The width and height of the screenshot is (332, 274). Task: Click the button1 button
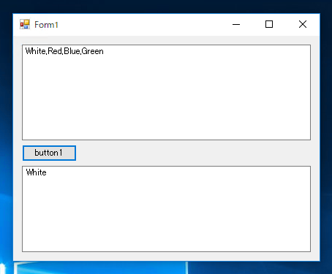(49, 153)
